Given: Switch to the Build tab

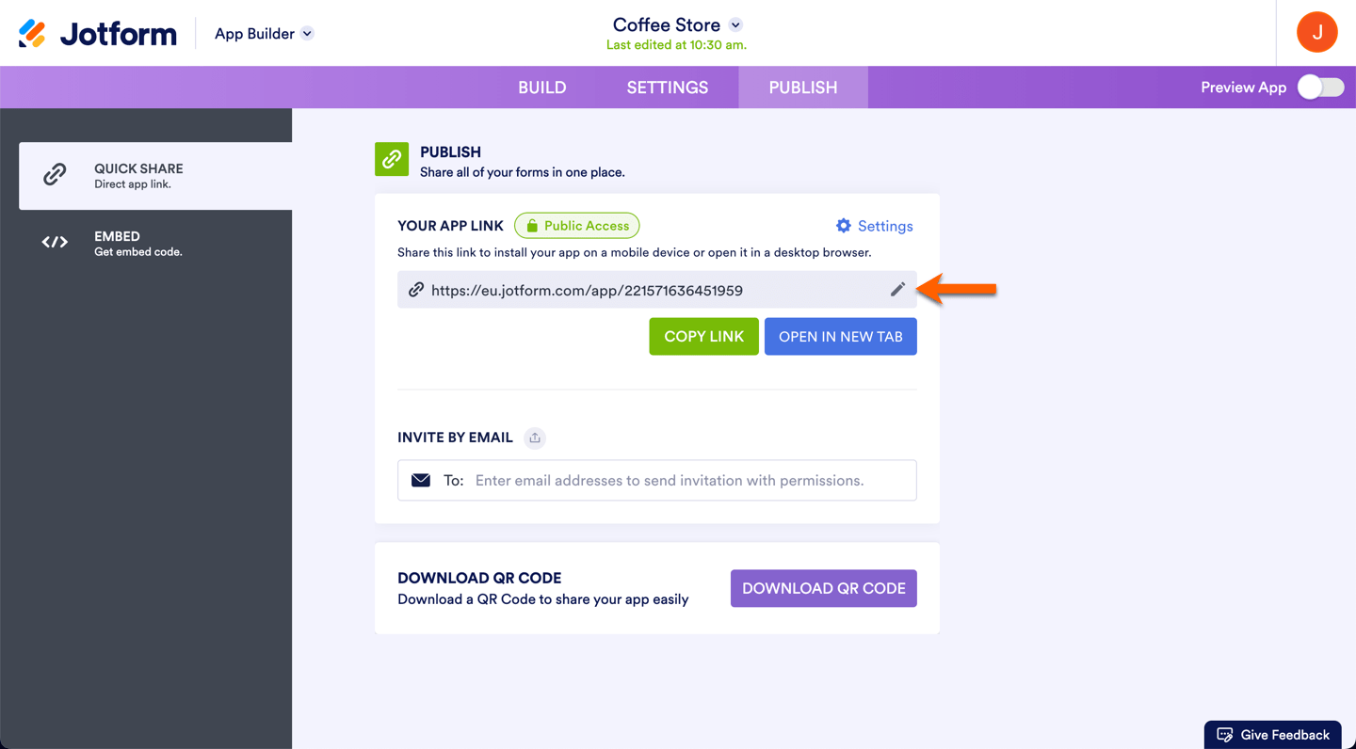Looking at the screenshot, I should 542,88.
